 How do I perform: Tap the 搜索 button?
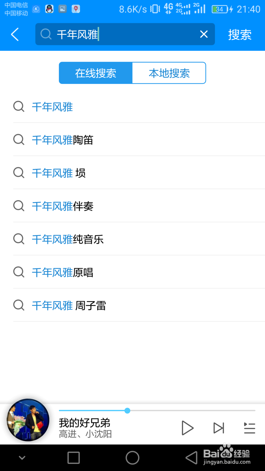pos(240,35)
